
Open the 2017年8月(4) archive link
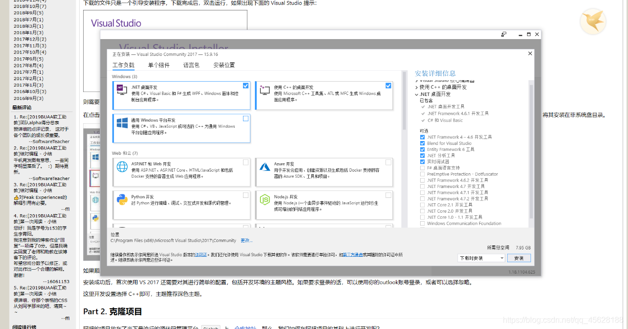[x=29, y=65]
